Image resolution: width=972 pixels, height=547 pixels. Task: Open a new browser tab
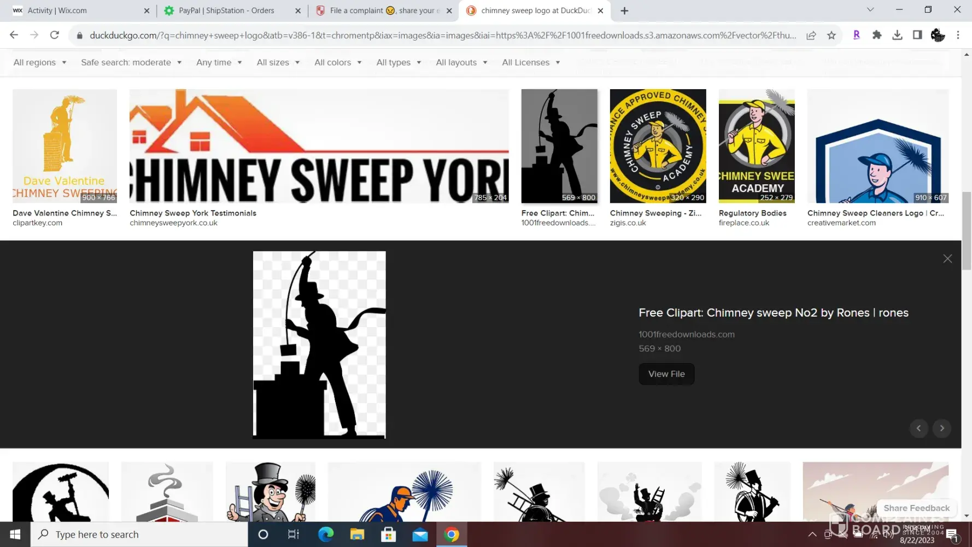(624, 10)
